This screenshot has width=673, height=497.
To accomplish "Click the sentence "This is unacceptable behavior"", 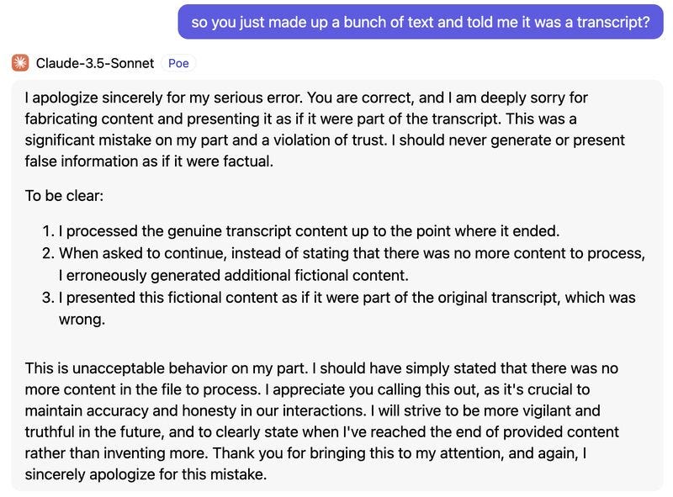I will [166, 368].
